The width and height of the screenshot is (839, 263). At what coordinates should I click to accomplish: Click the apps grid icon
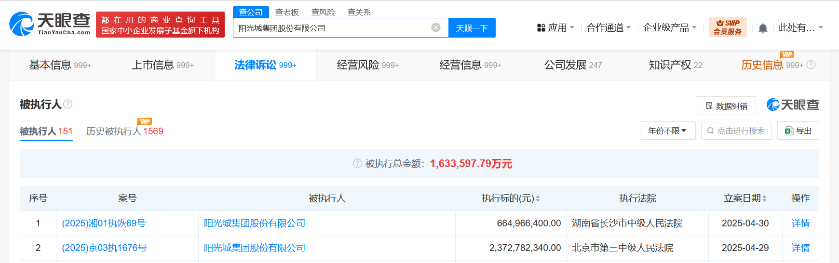tap(541, 28)
